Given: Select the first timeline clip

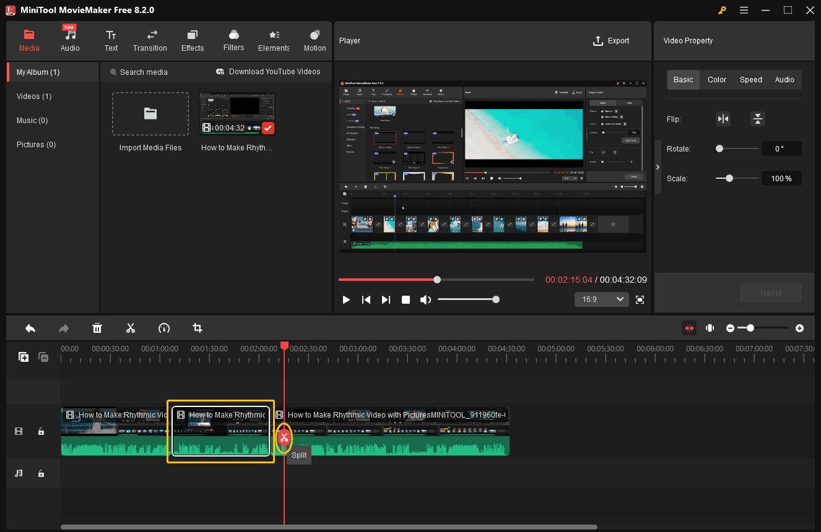Looking at the screenshot, I should [x=115, y=431].
